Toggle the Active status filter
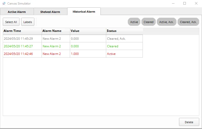The height and width of the screenshot is (129, 202). [134, 22]
